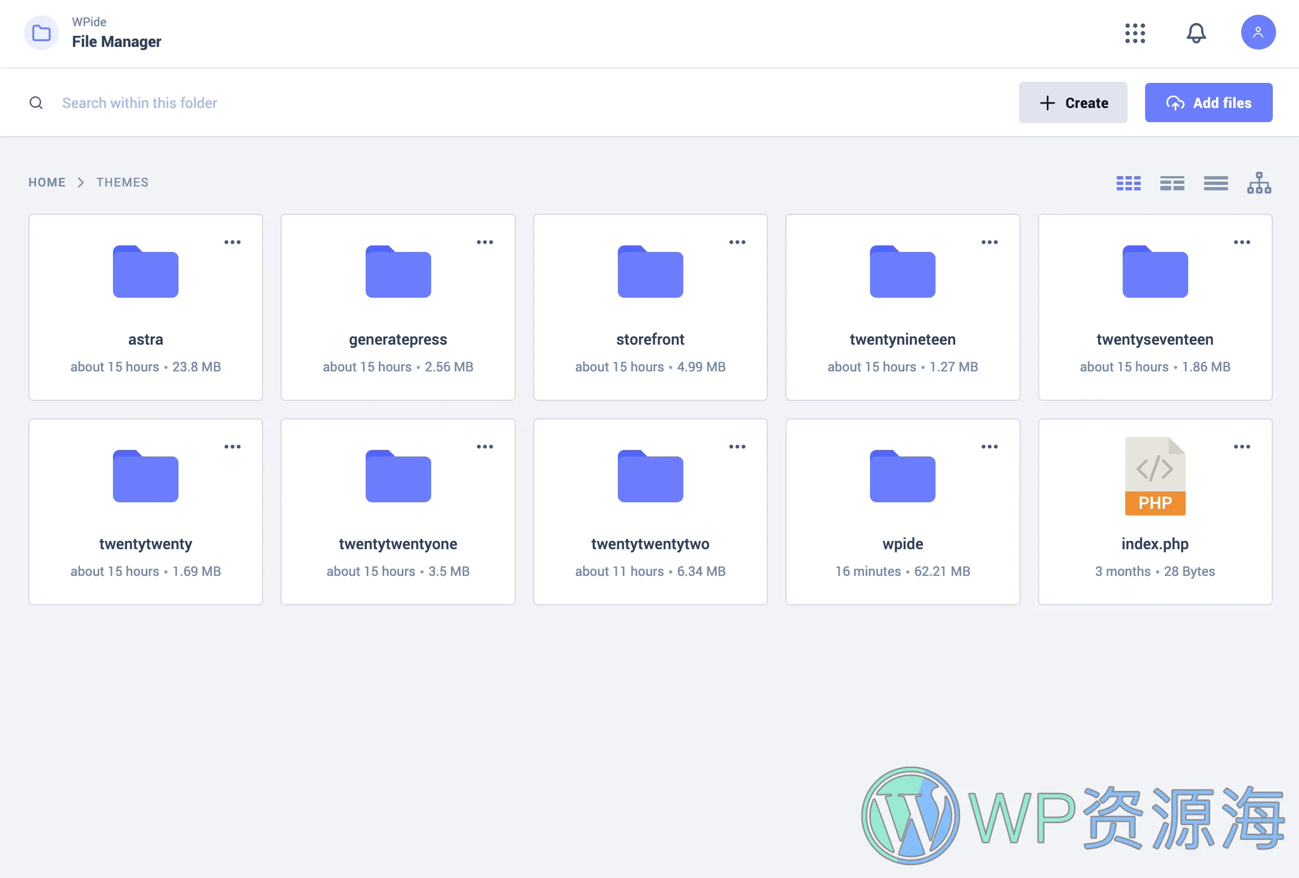Open the astra folder options menu
Viewport: 1299px width, 878px height.
point(233,242)
